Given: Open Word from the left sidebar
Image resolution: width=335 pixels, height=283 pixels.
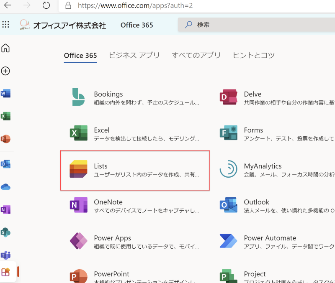Looking at the screenshot, I should (x=5, y=93).
